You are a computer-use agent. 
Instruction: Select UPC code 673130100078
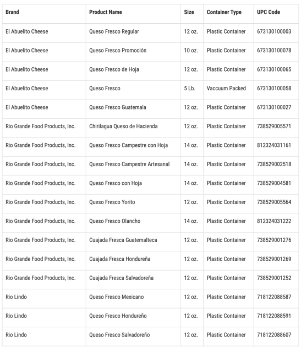(274, 50)
